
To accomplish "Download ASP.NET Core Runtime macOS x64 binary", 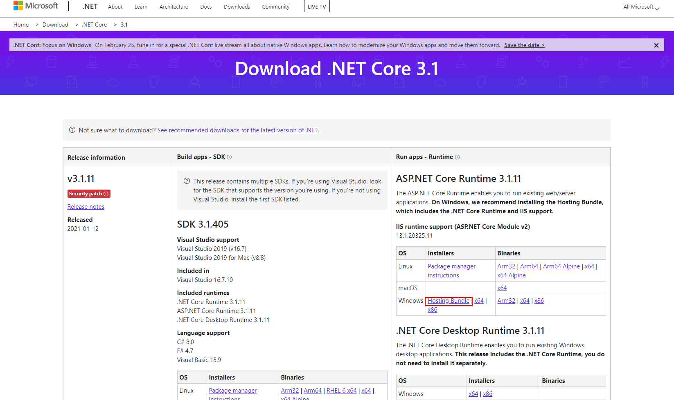I will (502, 288).
